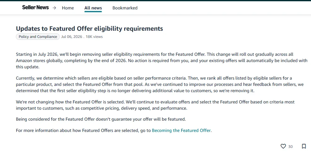311x157 pixels.
Task: Select the All news tab
Action: click(x=93, y=8)
